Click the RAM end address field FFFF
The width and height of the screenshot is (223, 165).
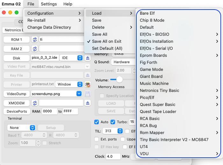pos(70,111)
